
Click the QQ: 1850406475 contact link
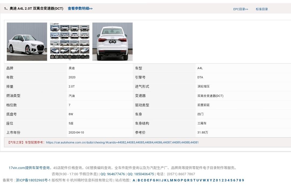tap(141, 174)
